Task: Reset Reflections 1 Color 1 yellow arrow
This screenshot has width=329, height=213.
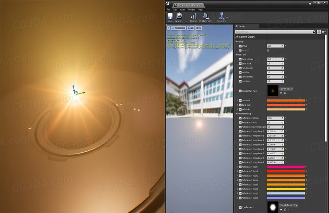Action: [306, 167]
